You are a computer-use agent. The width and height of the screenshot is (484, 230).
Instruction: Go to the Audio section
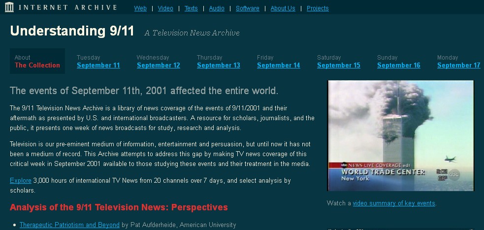[x=217, y=8]
